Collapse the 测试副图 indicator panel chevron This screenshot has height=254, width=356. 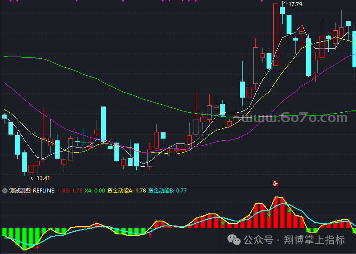pos(5,190)
